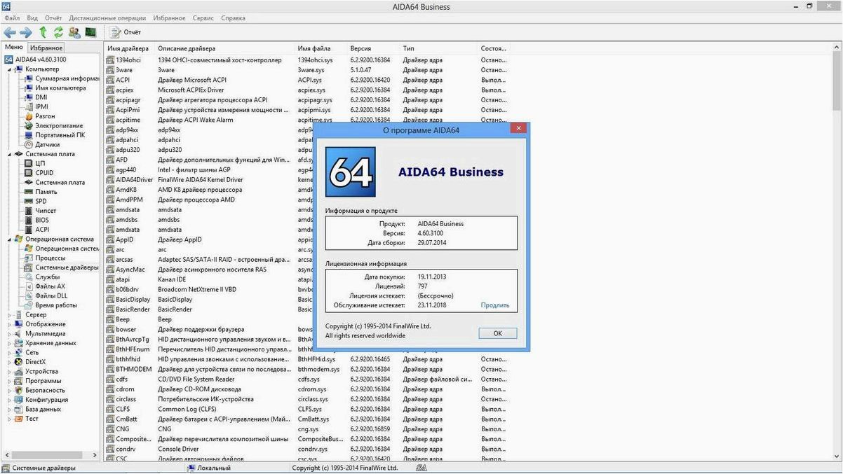Click the user management people icon
This screenshot has width=843, height=474.
pos(74,32)
